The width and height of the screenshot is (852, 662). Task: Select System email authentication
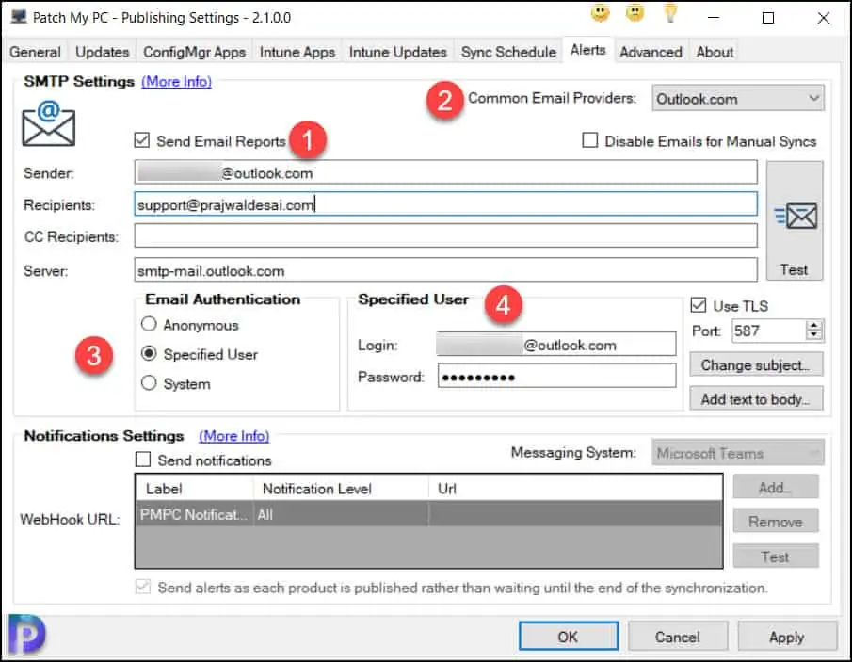coord(149,383)
